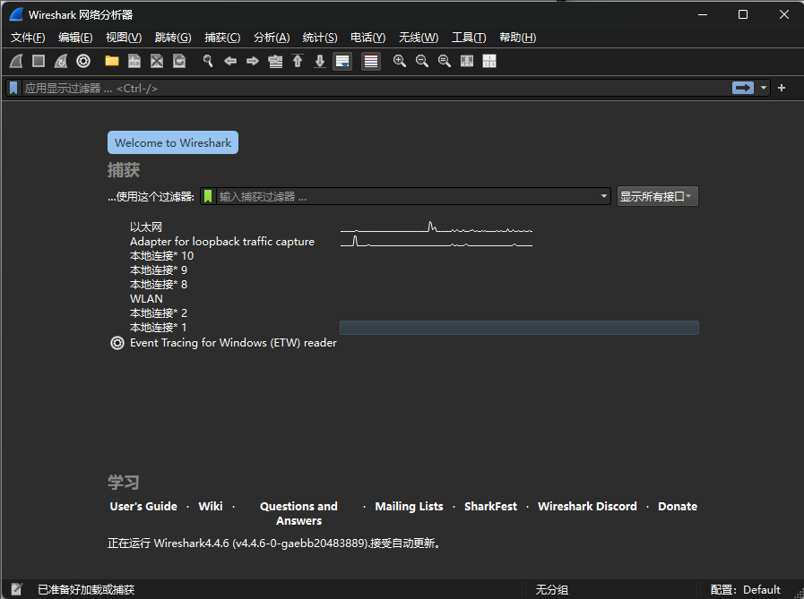Toggle auto scroll during live capture
Image resolution: width=804 pixels, height=599 pixels.
[x=342, y=62]
